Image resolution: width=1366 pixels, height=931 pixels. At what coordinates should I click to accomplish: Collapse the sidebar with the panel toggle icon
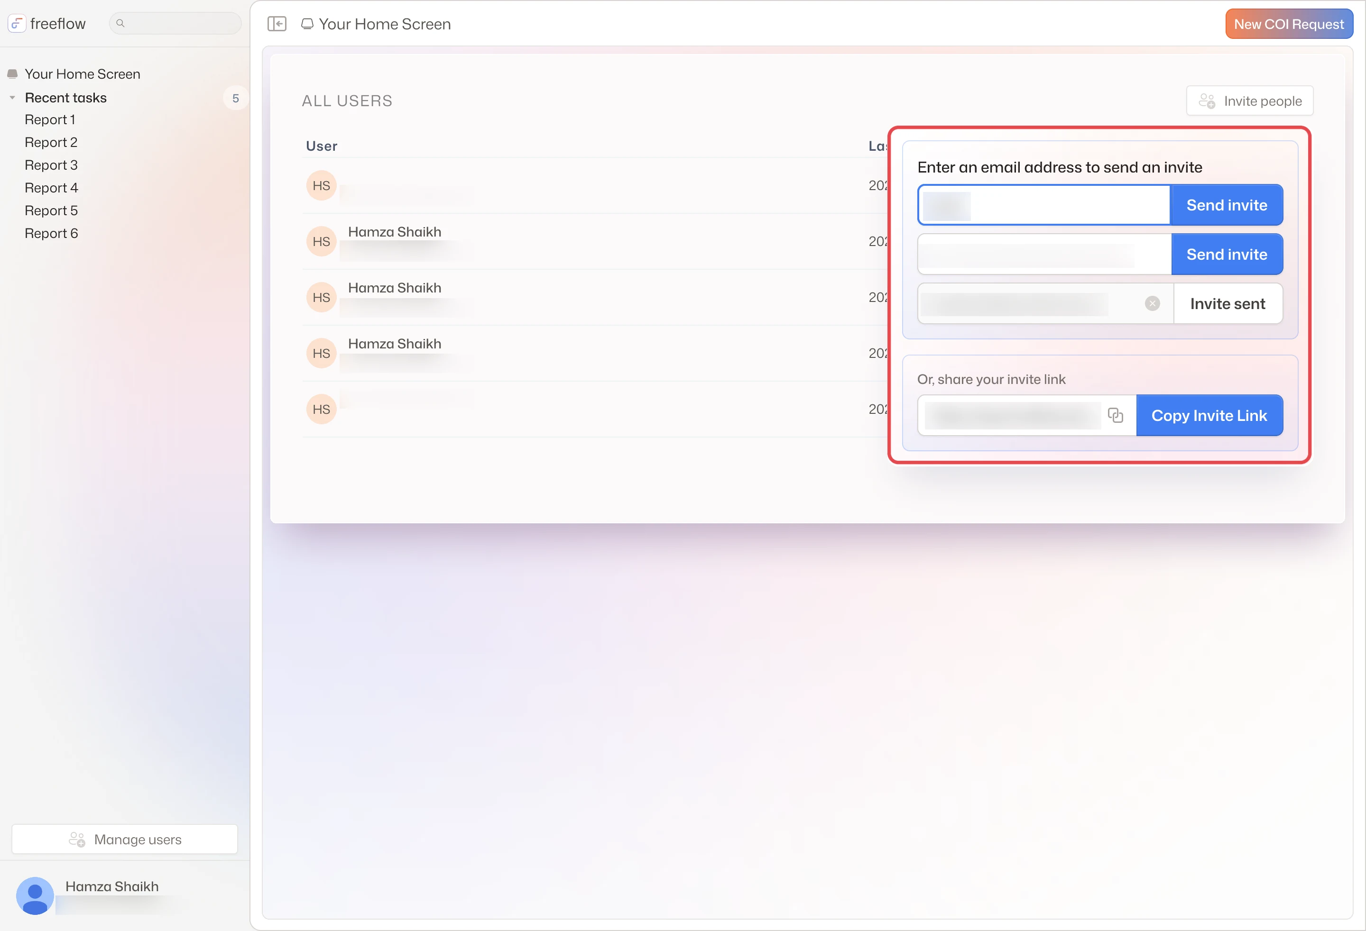277,24
